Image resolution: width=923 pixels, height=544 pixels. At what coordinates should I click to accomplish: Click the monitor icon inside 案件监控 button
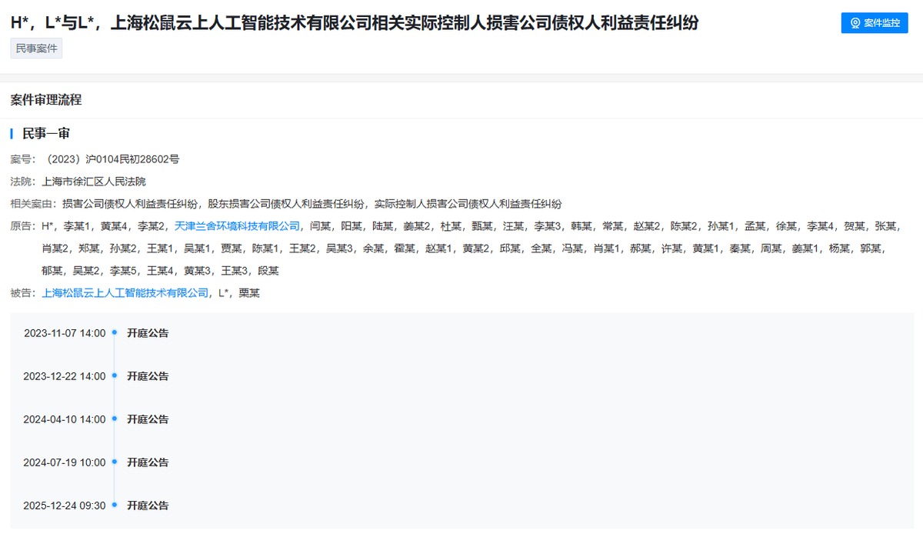(855, 23)
